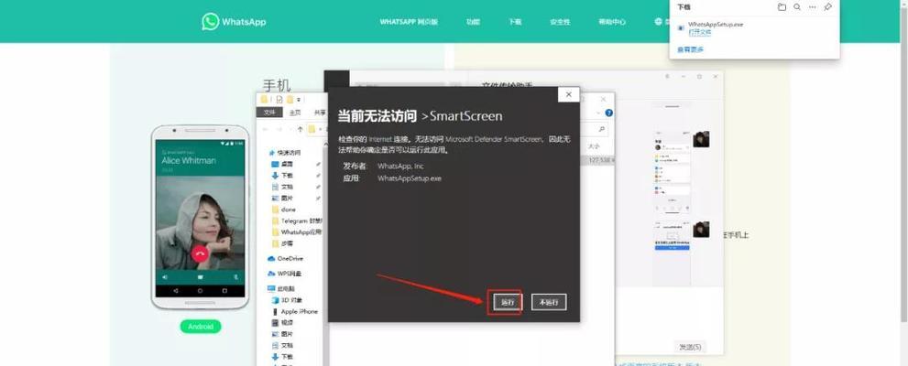Click the green Android button

(201, 327)
